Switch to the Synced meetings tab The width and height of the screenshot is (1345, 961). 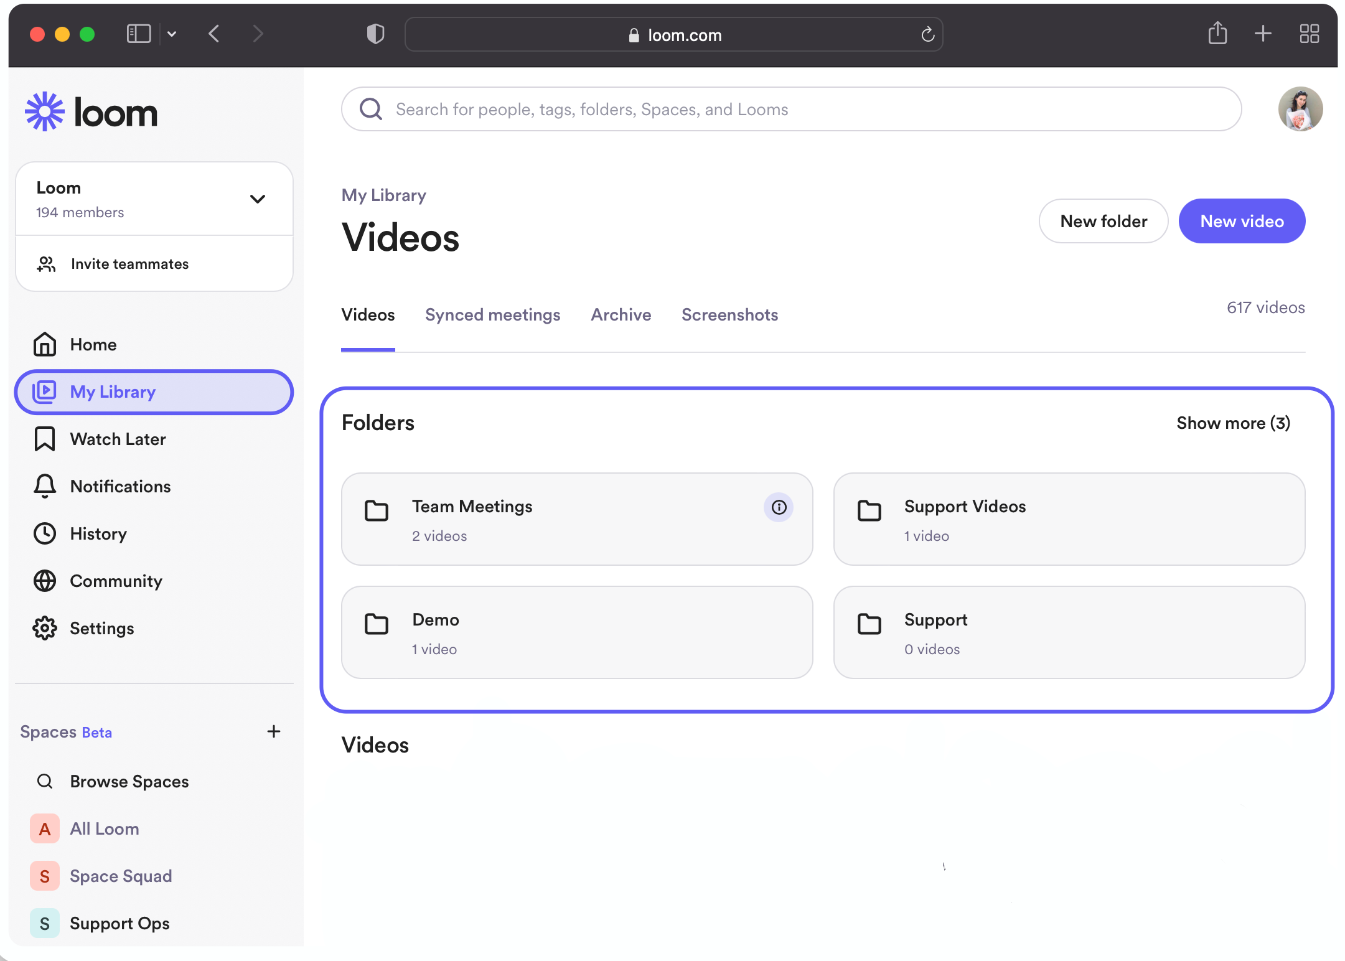492,314
